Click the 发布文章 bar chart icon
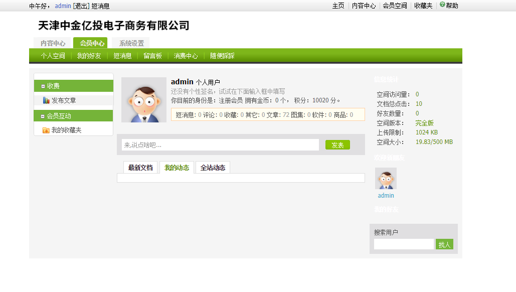 (46, 100)
